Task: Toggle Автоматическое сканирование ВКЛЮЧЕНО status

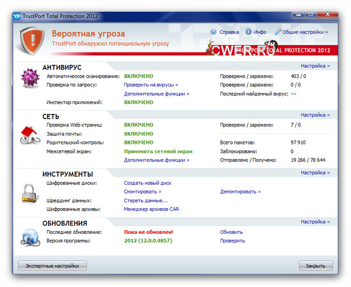Action: coord(139,77)
